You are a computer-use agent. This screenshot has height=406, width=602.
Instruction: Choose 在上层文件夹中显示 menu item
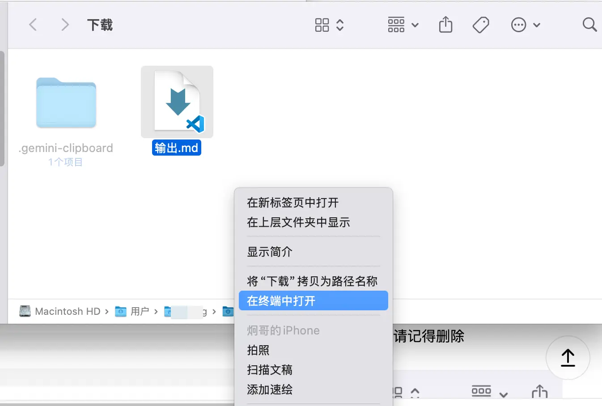[x=298, y=222]
